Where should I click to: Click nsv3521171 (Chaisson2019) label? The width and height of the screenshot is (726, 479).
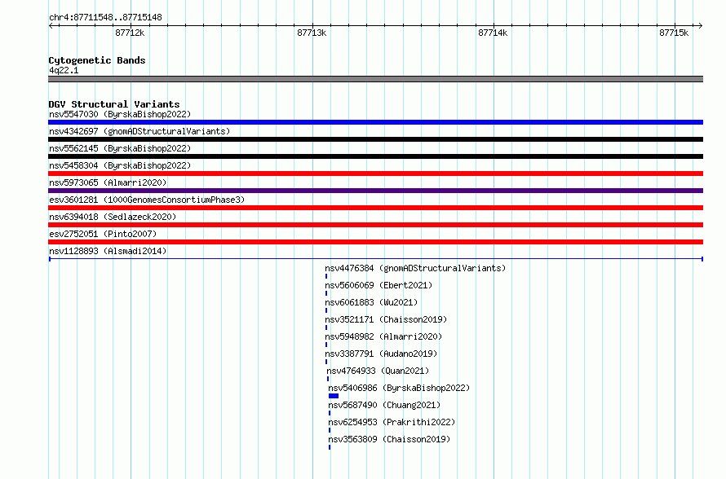(x=386, y=319)
